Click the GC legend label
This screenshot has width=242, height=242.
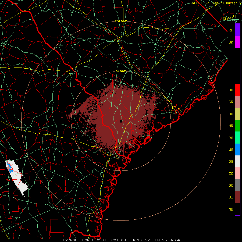231,185
